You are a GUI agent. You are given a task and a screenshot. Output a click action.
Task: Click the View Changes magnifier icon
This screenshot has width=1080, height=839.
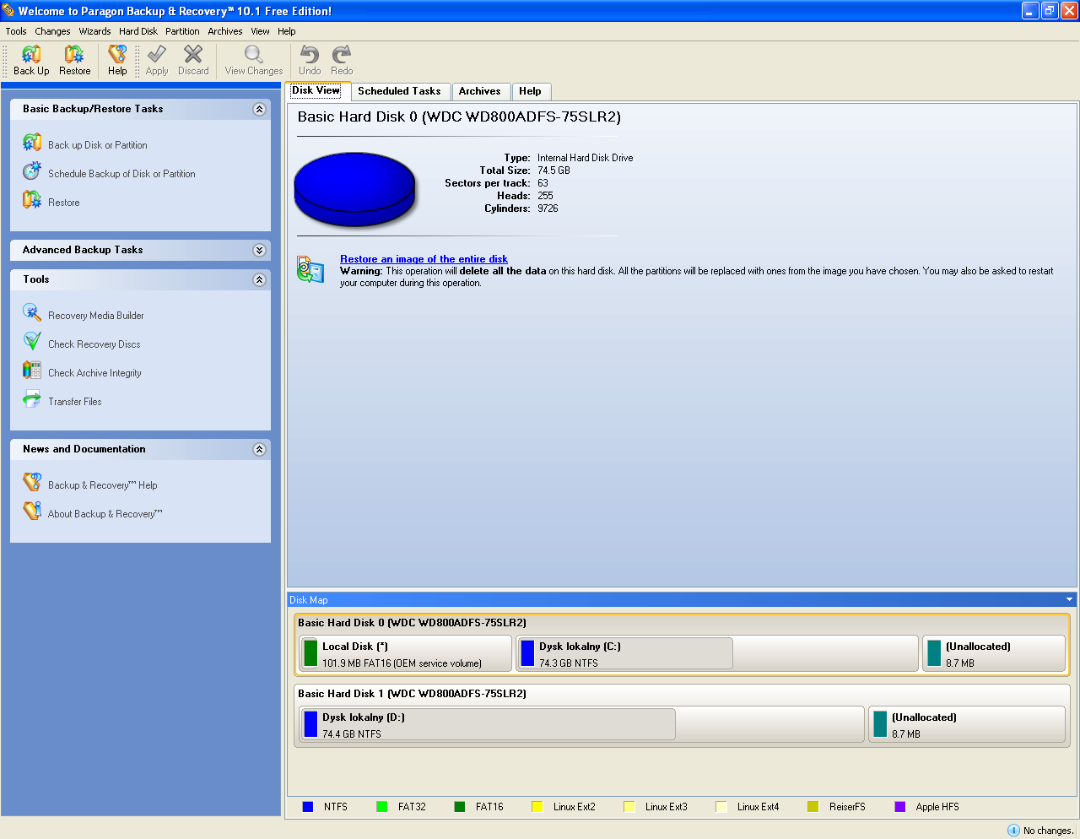point(254,55)
